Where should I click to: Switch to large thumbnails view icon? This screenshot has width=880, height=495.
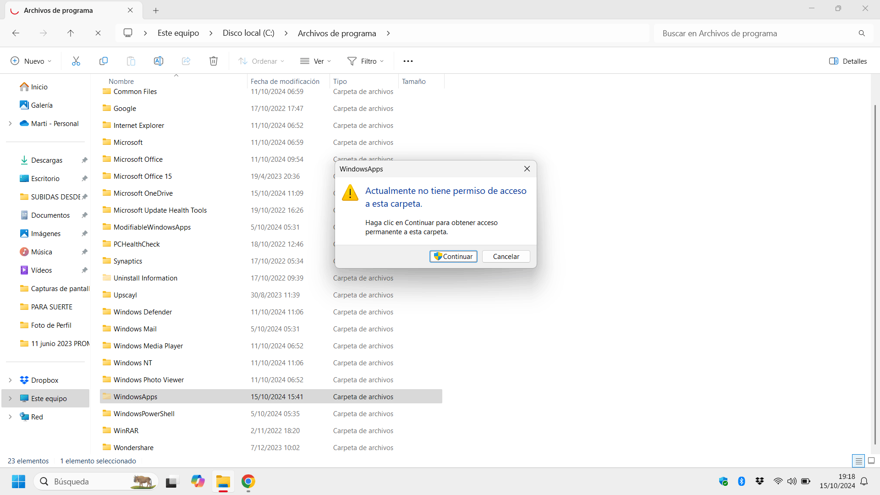click(871, 461)
